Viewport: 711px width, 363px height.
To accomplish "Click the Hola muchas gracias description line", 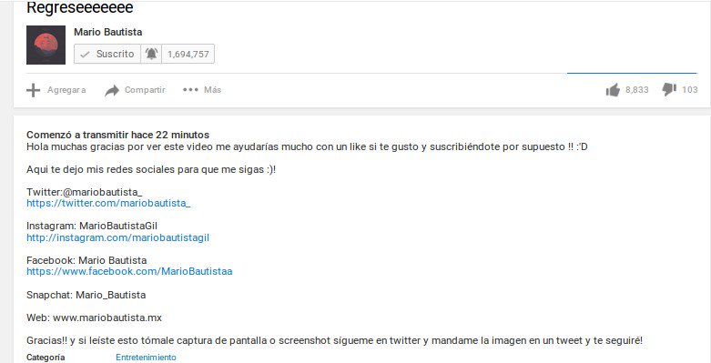I will [307, 146].
